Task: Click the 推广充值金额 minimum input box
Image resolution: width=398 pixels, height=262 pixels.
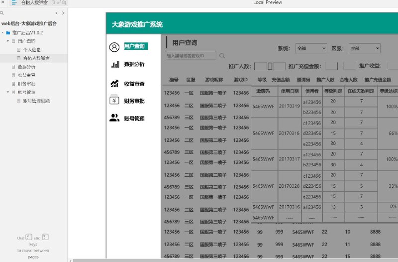Action: click(331, 66)
